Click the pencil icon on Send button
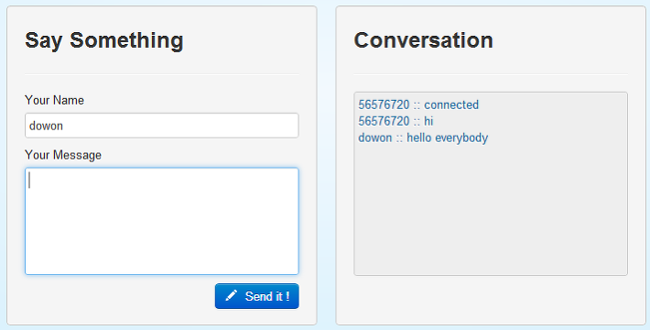 click(x=231, y=295)
